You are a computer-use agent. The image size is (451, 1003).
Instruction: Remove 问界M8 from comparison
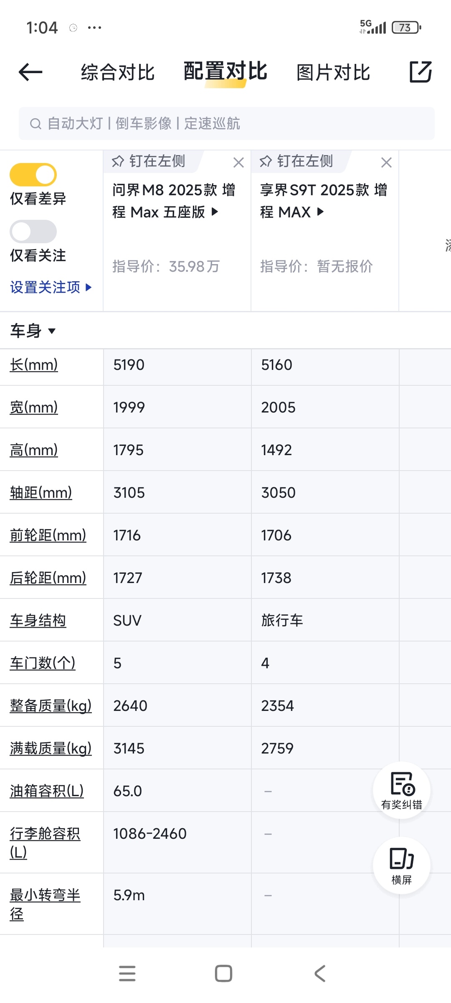click(238, 163)
